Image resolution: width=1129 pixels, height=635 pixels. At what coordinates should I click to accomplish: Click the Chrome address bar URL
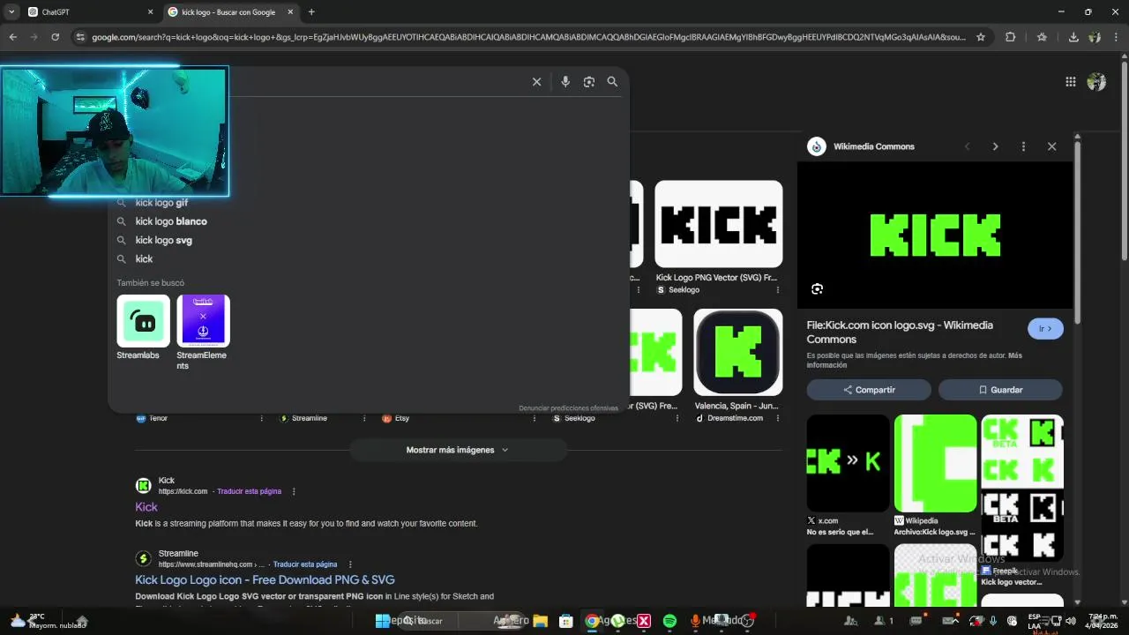click(x=528, y=37)
